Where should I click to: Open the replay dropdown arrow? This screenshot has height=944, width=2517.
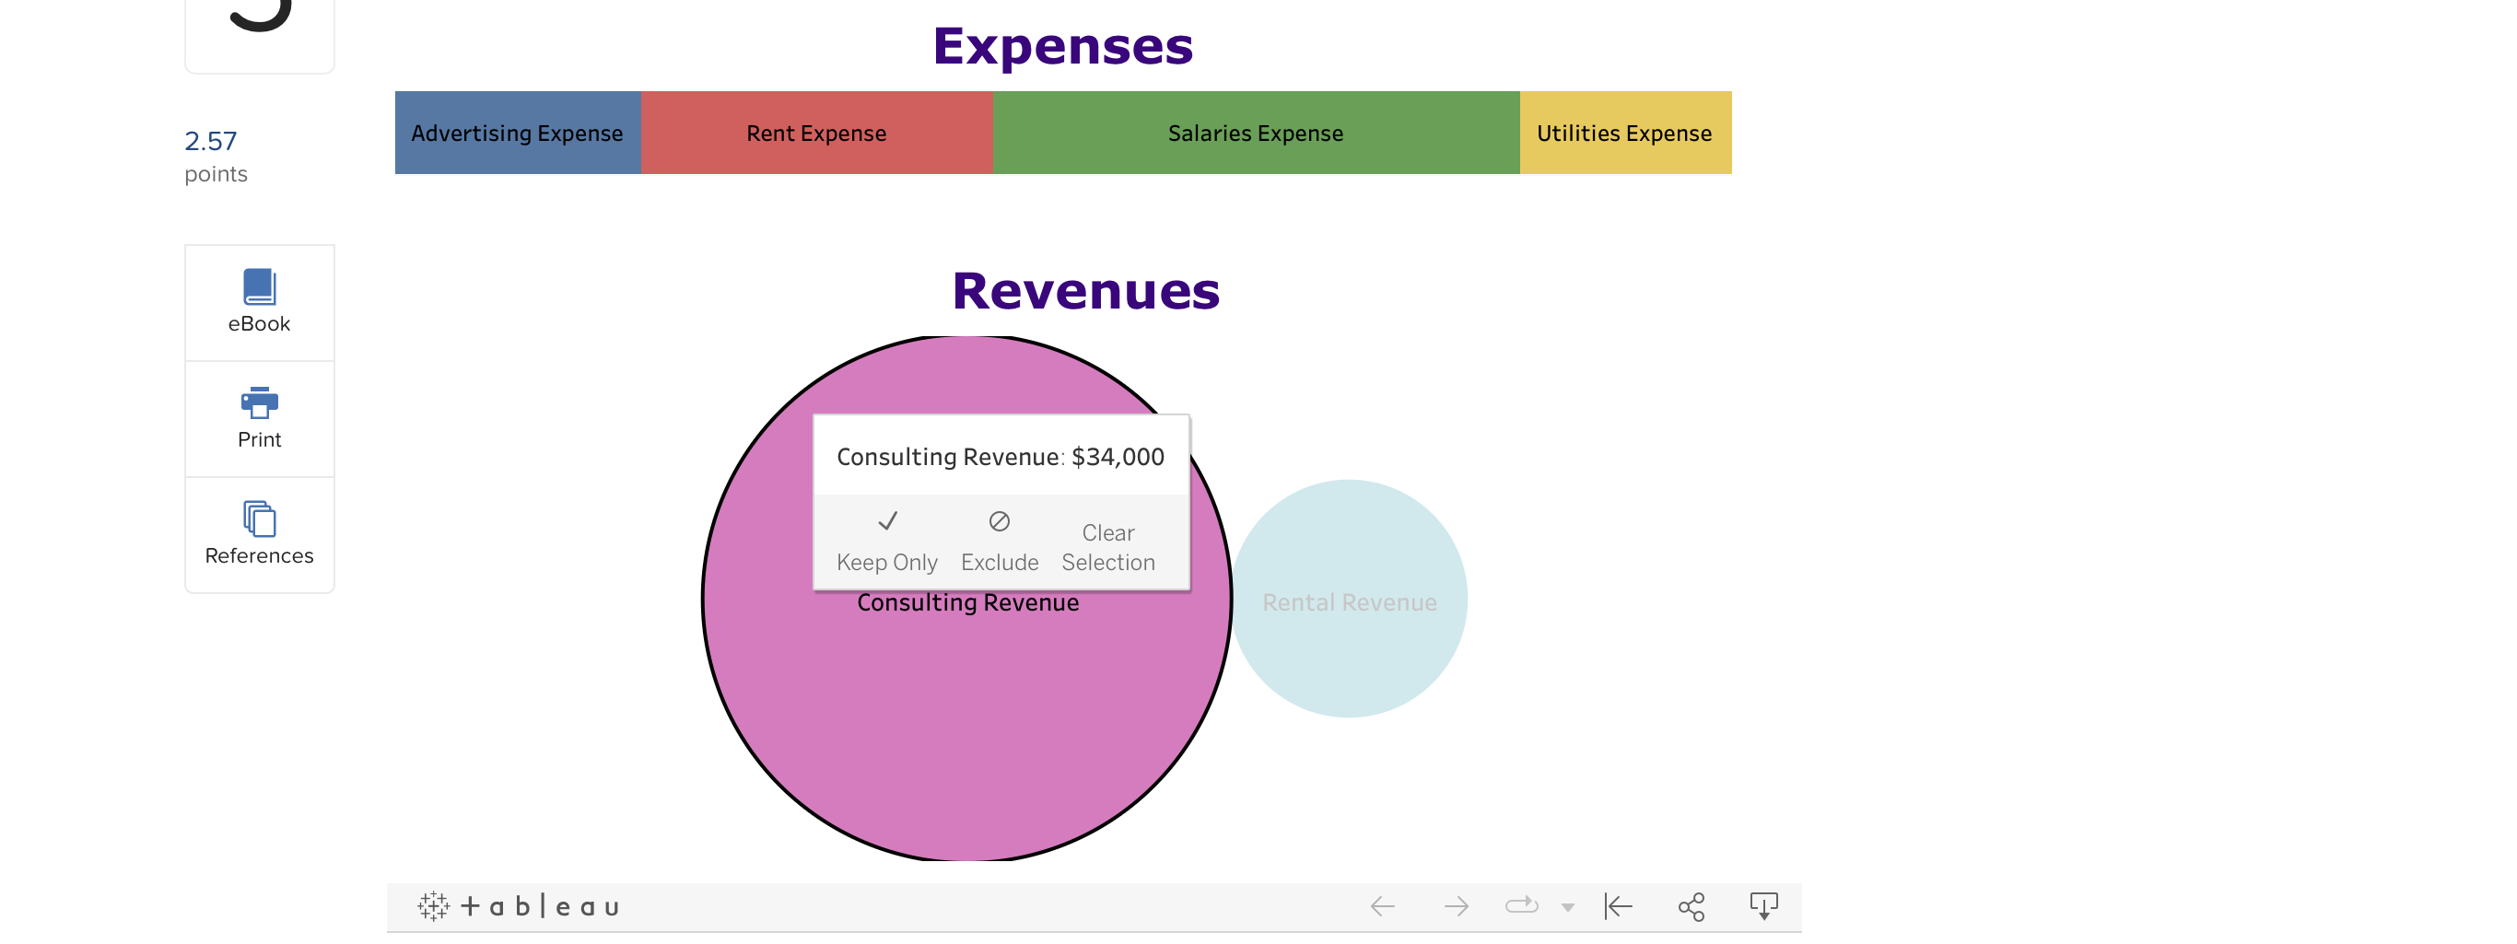(1567, 907)
